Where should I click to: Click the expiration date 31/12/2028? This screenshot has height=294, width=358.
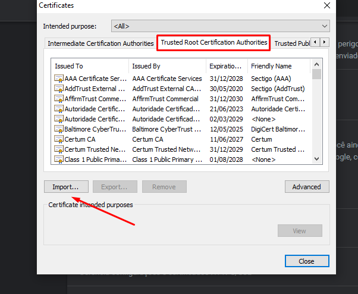226,79
